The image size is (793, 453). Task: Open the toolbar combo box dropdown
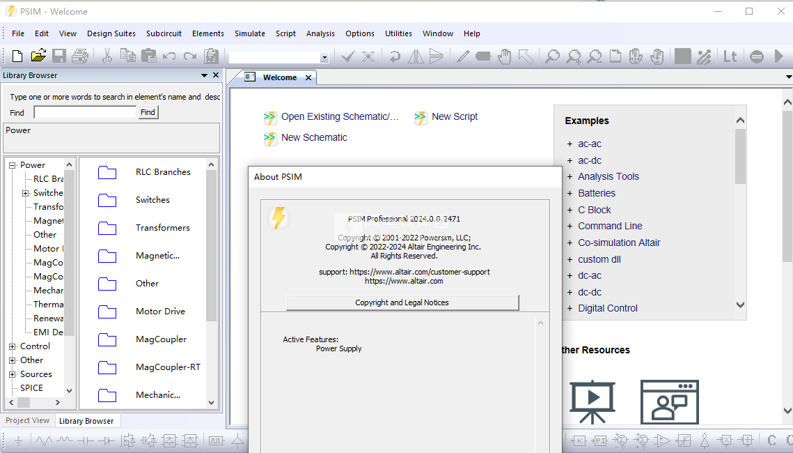pyautogui.click(x=324, y=58)
